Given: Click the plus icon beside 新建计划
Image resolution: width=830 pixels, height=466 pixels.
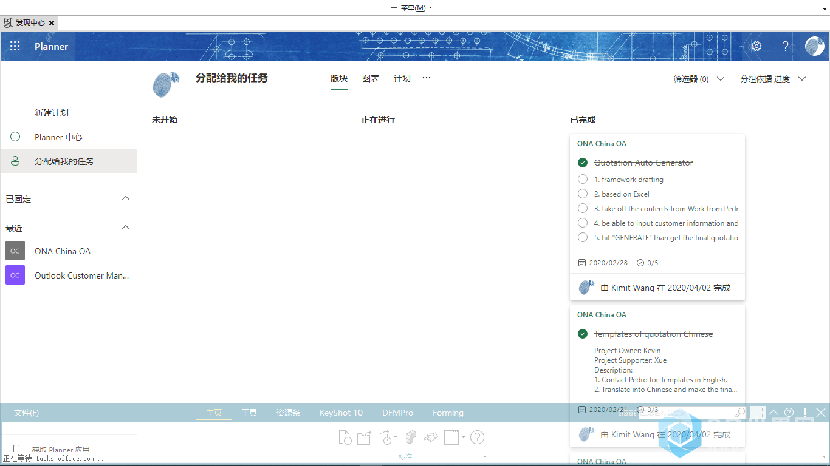Looking at the screenshot, I should click(15, 112).
